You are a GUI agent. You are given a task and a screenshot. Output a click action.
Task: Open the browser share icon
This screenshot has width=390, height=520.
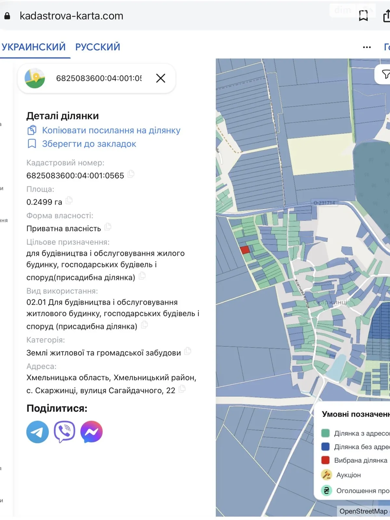(386, 16)
